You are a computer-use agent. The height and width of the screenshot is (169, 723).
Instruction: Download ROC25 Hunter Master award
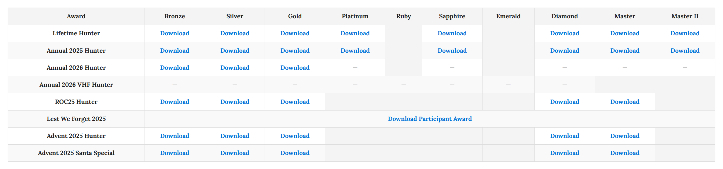[625, 102]
